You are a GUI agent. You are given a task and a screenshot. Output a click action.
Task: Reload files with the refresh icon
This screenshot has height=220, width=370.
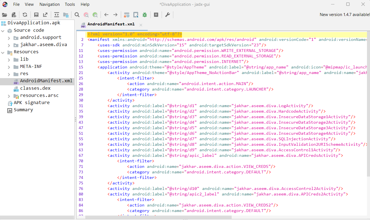point(25,15)
